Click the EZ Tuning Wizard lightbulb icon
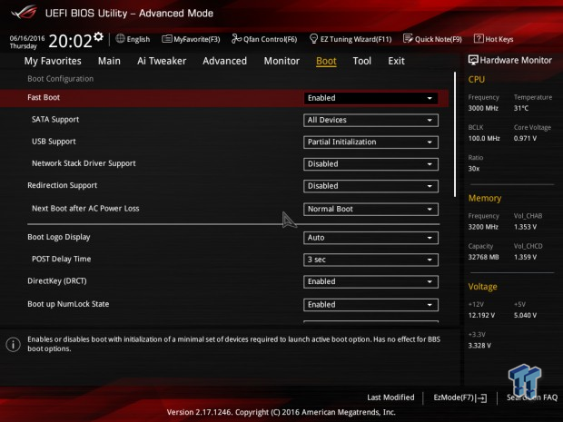Screen dimensions: 563x422 [x=313, y=39]
